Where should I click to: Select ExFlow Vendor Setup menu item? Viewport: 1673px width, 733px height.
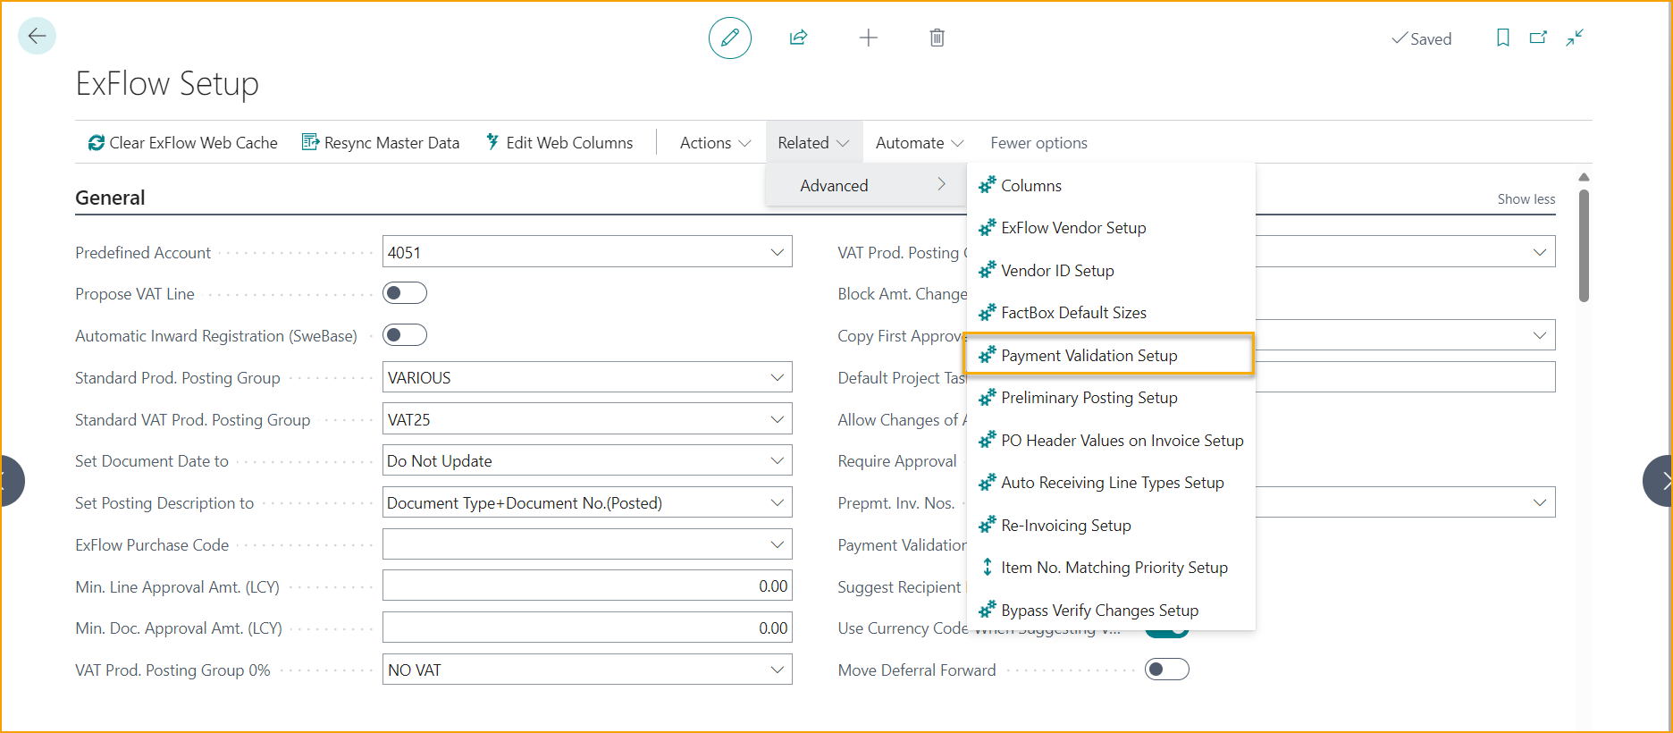[x=1111, y=227]
